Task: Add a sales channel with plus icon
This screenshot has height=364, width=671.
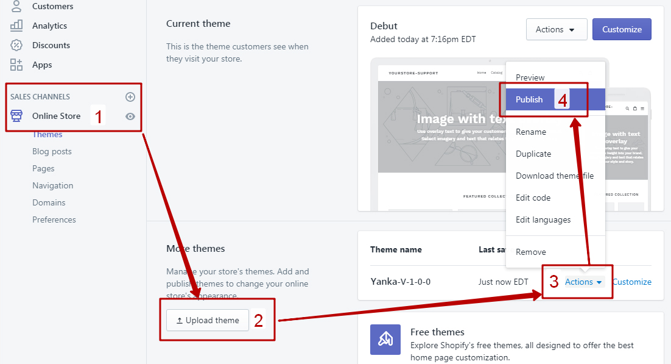Action: (130, 97)
